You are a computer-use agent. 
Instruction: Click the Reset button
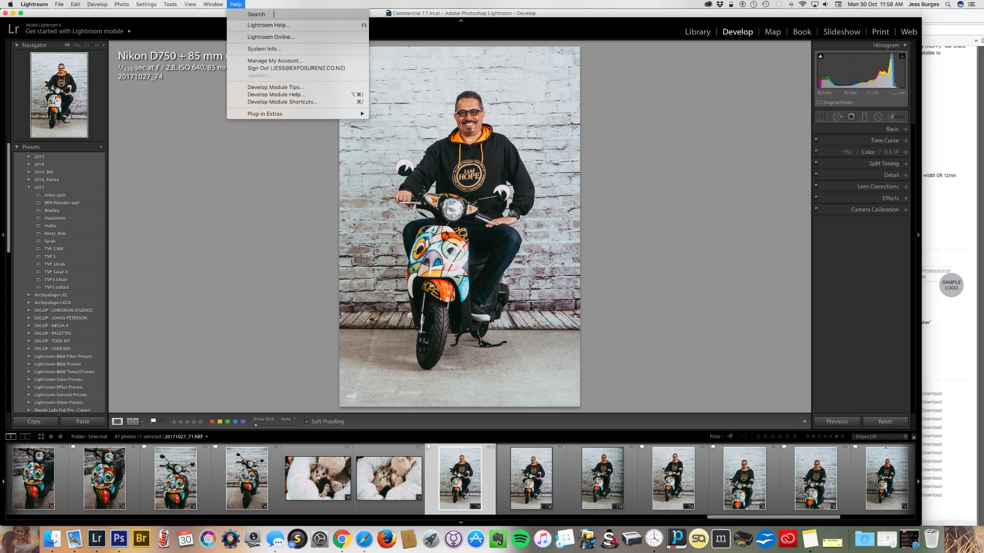click(x=885, y=421)
